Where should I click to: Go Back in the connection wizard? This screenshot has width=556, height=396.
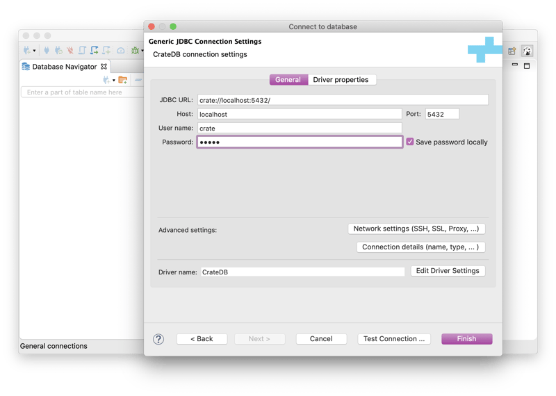tap(202, 339)
